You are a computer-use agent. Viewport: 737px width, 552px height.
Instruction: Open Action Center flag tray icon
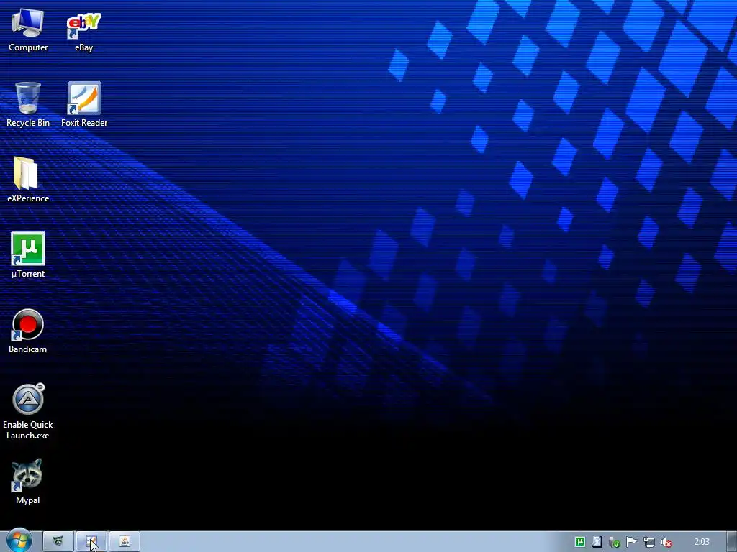[x=632, y=542]
